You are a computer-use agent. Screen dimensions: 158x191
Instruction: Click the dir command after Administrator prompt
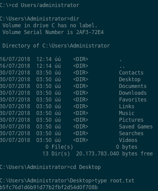coord(75,19)
